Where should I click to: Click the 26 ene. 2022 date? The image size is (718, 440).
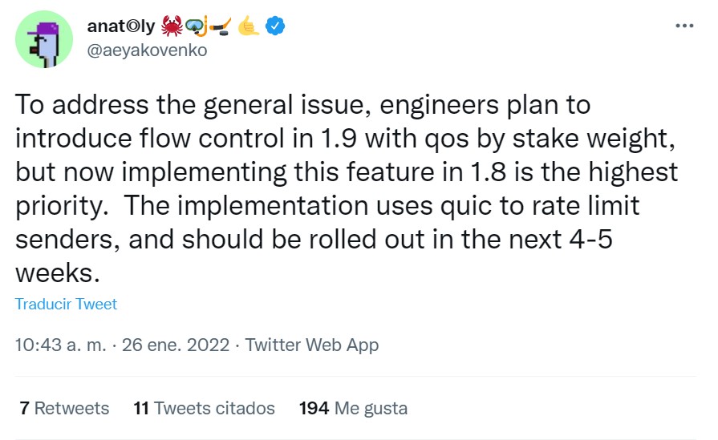[x=176, y=345]
